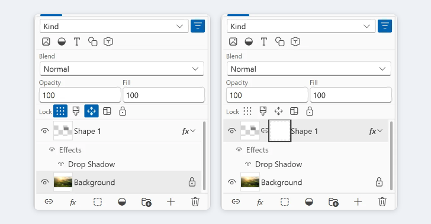This screenshot has height=224, width=431.
Task: Enable lock transparent pixels in right panel
Action: (x=247, y=111)
